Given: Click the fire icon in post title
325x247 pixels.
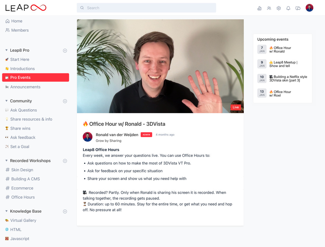Looking at the screenshot, I should [85, 124].
